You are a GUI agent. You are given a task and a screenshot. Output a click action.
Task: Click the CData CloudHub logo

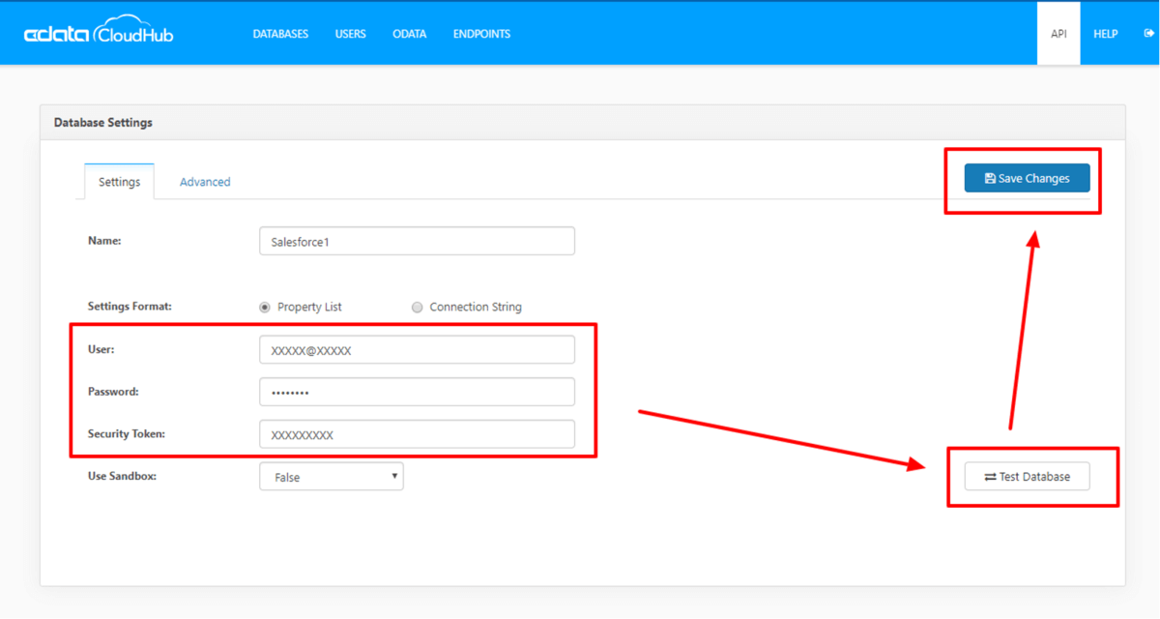[x=99, y=33]
